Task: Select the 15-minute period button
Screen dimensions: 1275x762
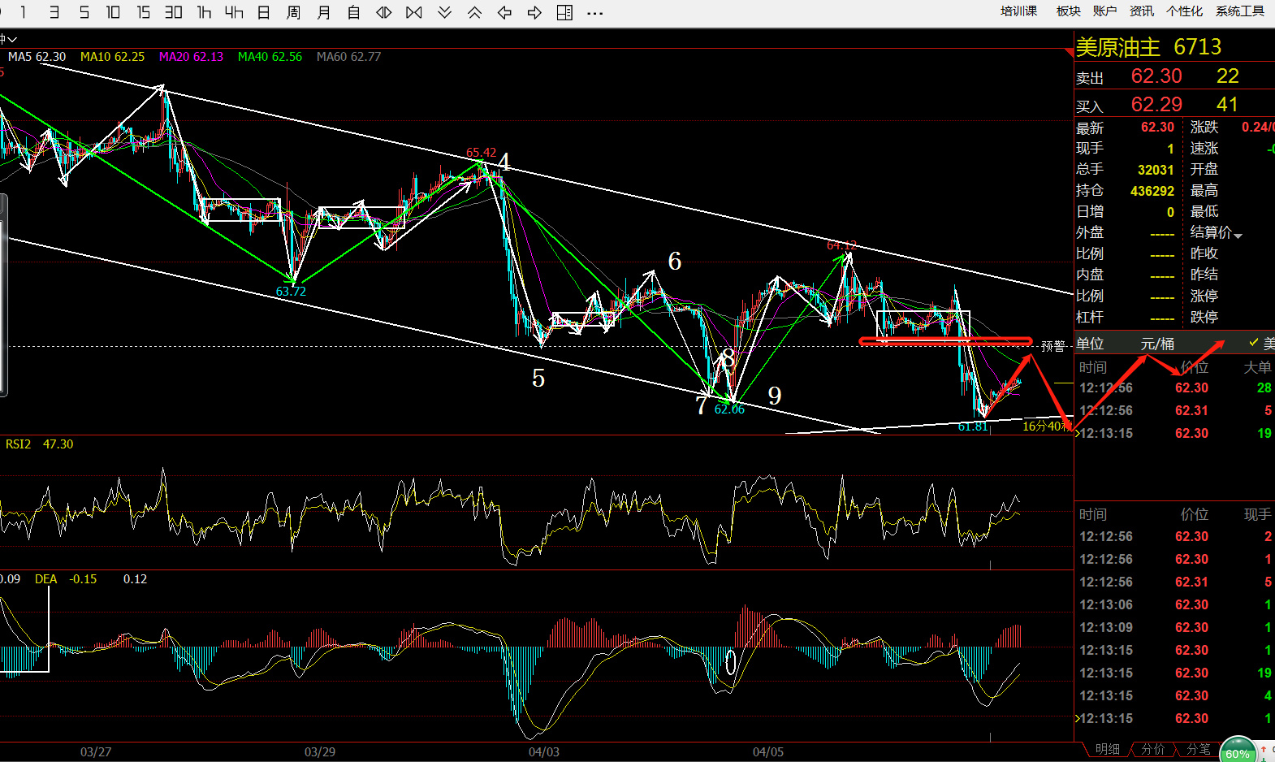Action: point(143,12)
